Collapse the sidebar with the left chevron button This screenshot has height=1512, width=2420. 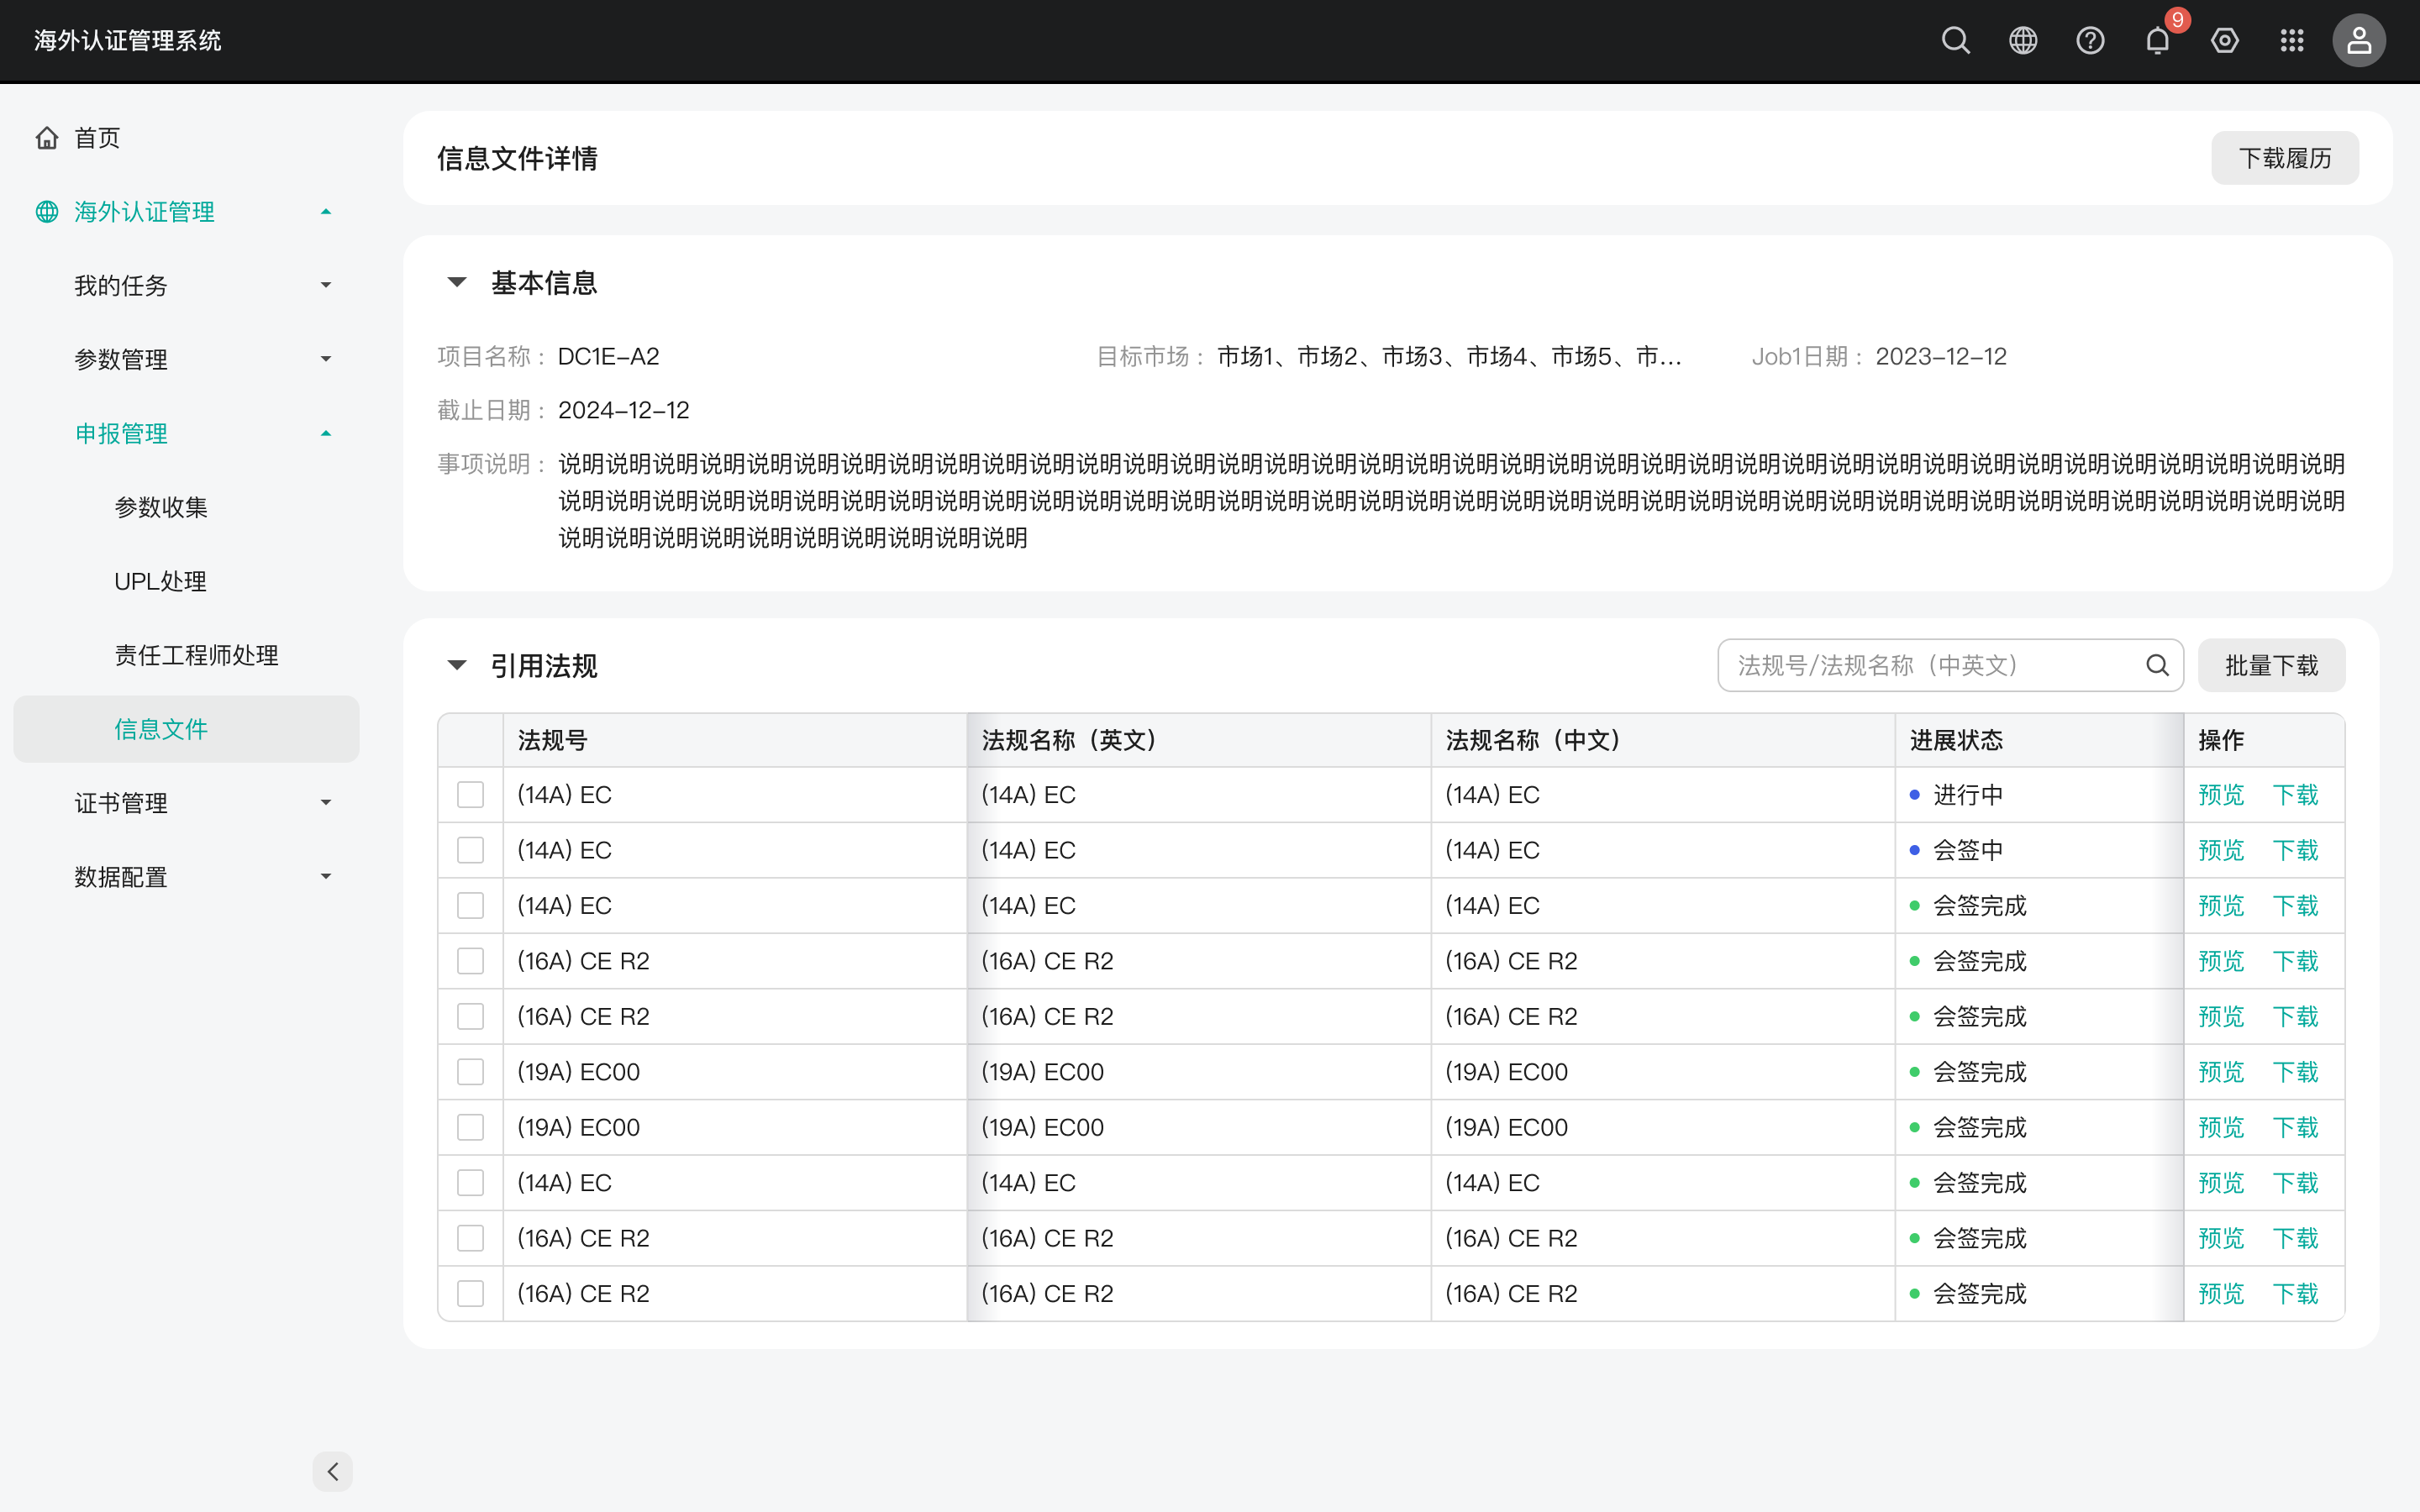point(333,1471)
